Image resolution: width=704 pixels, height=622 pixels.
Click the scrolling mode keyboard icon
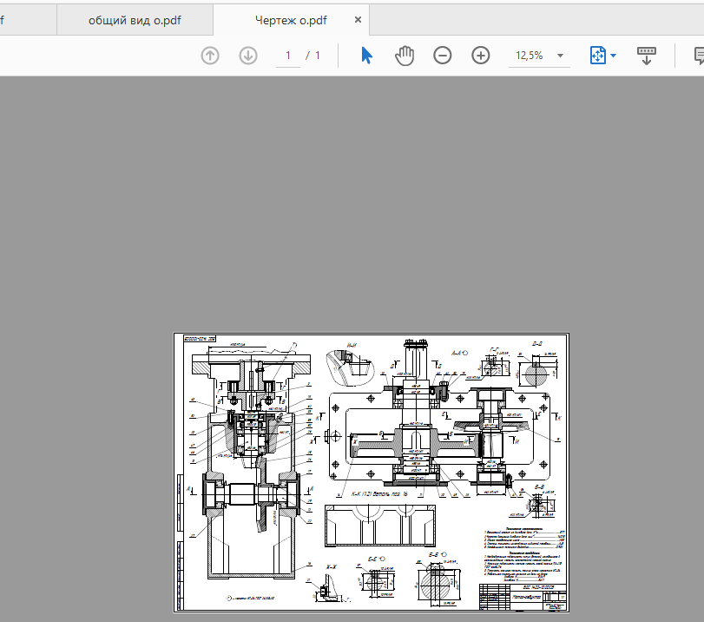click(x=647, y=56)
